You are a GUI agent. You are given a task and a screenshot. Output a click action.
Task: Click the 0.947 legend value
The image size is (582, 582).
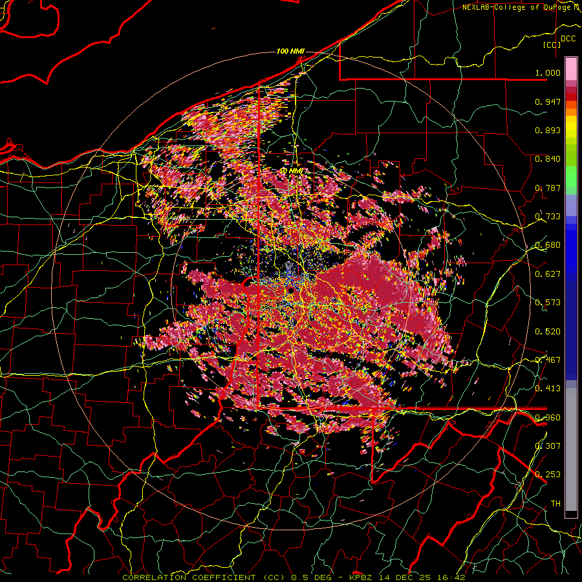[x=548, y=102]
